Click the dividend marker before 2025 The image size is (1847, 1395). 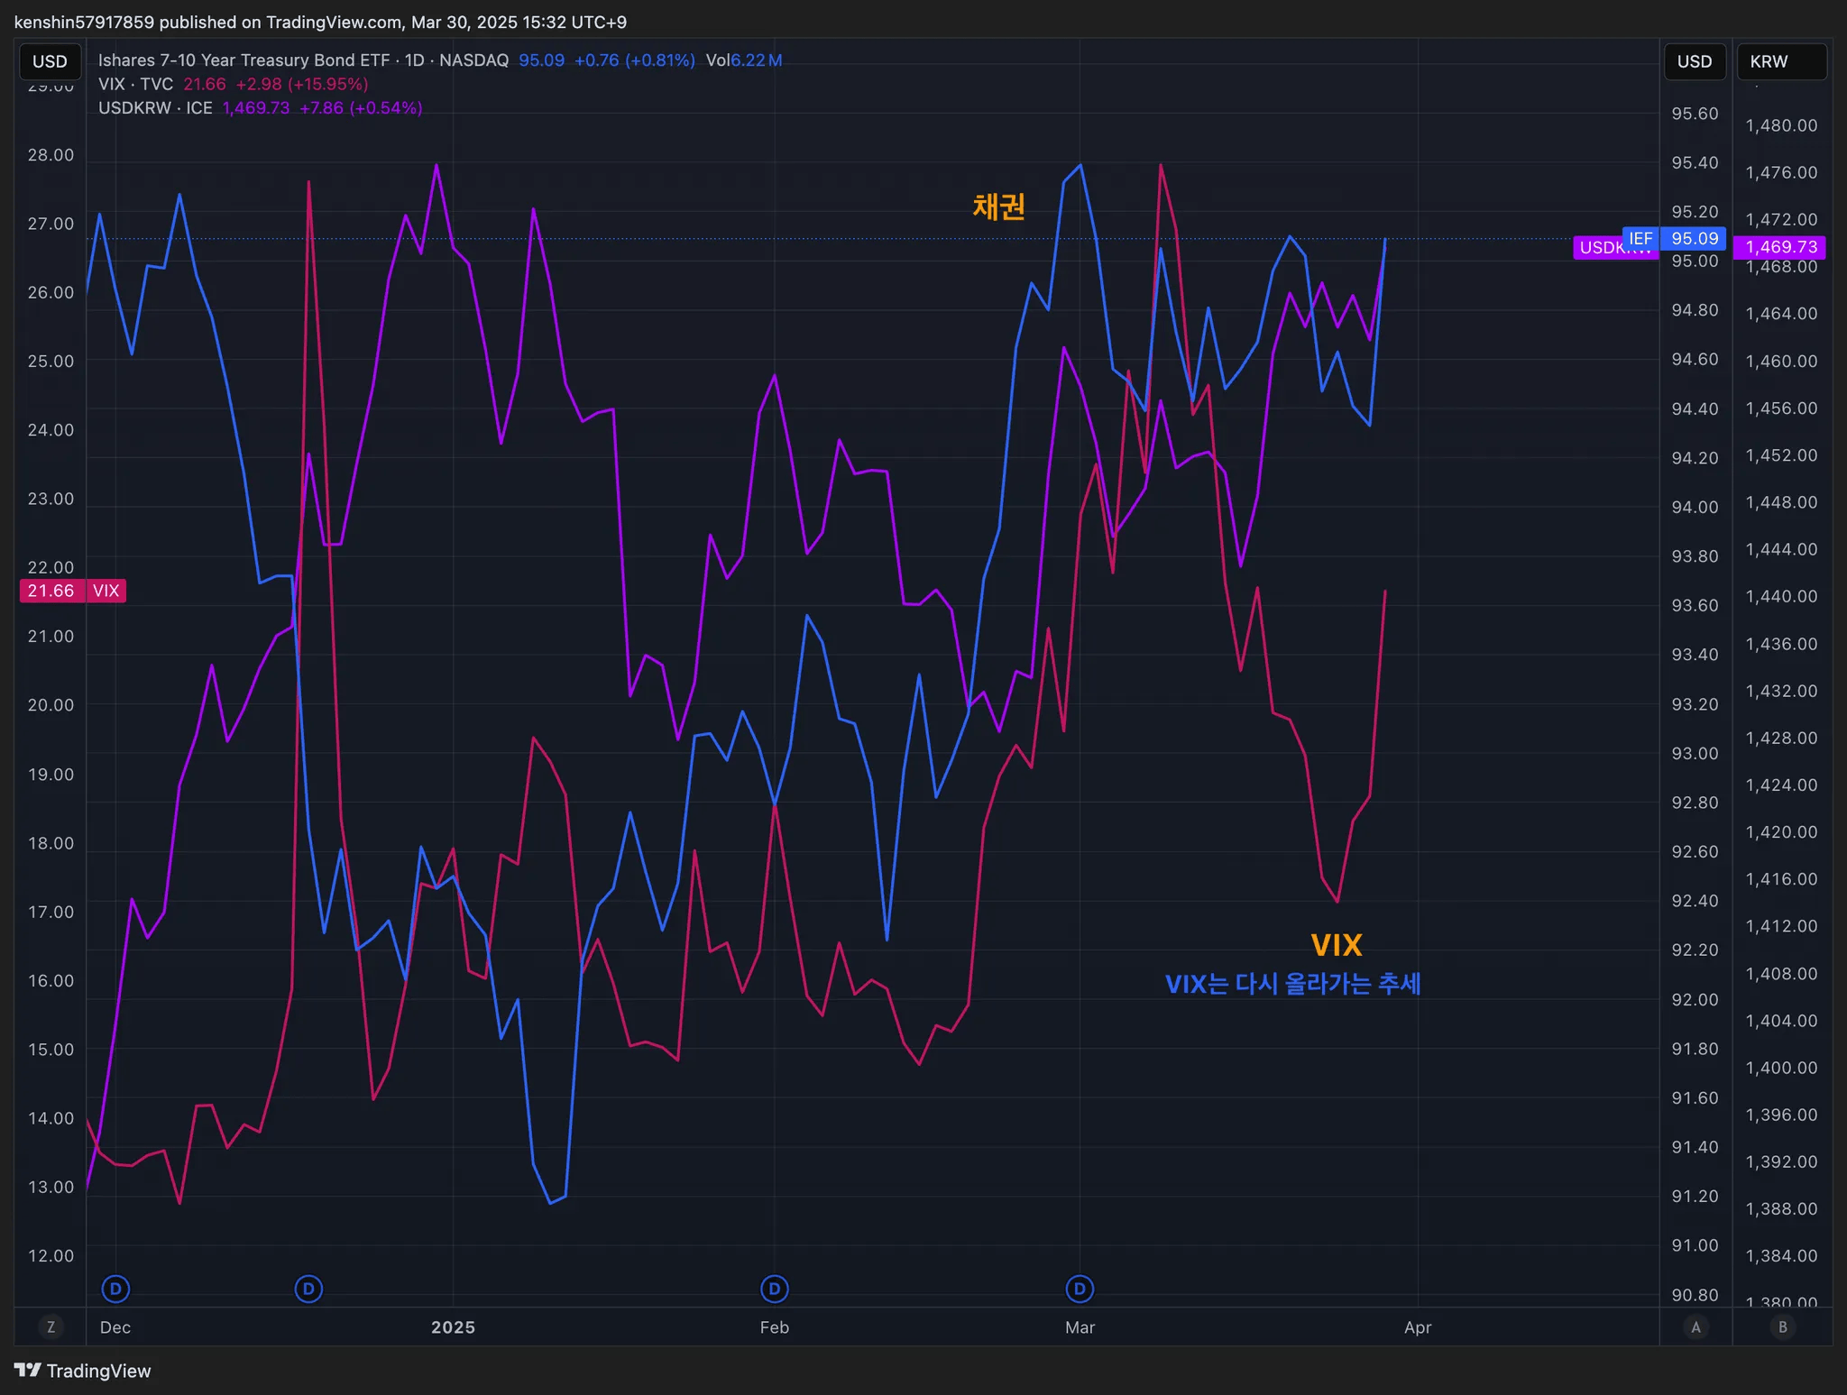coord(308,1289)
